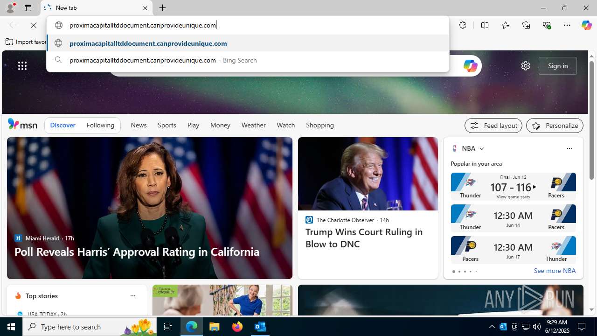Open File Explorer from taskbar
Image resolution: width=597 pixels, height=336 pixels.
[x=215, y=327]
